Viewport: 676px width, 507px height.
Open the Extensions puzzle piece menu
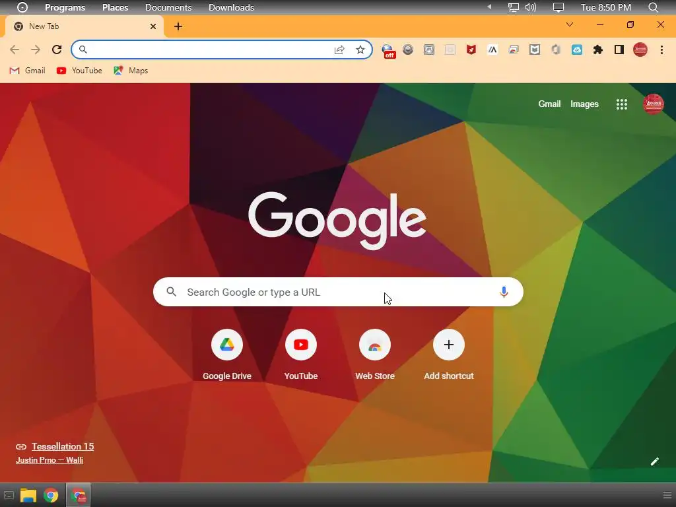click(x=598, y=50)
